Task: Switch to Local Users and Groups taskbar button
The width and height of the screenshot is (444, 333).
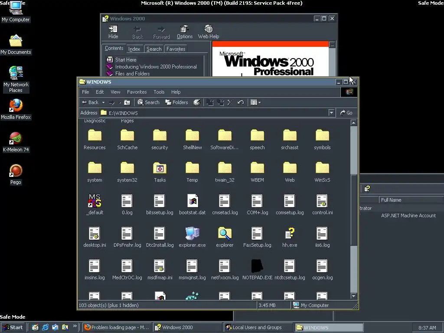Action: click(258, 327)
